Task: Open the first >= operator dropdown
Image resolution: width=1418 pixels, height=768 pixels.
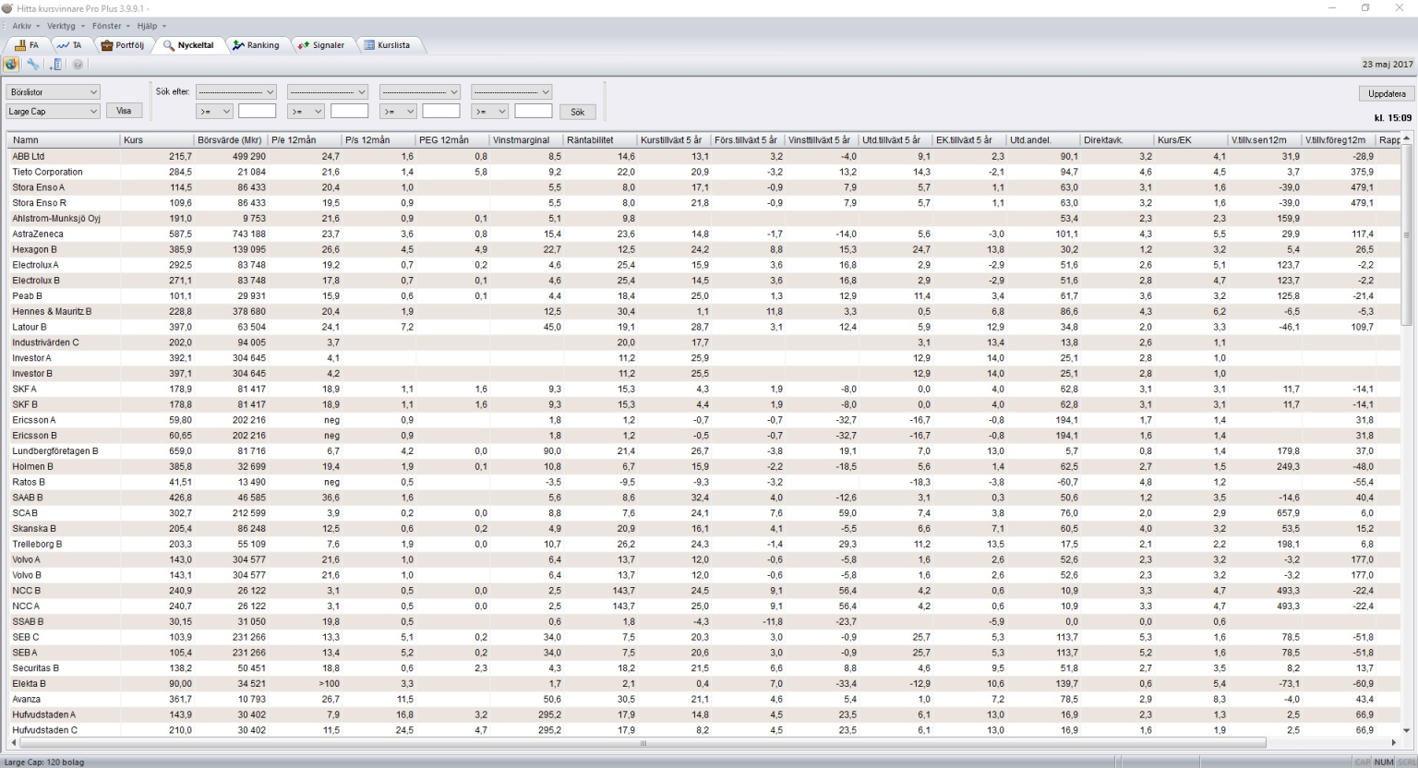Action: click(x=214, y=112)
